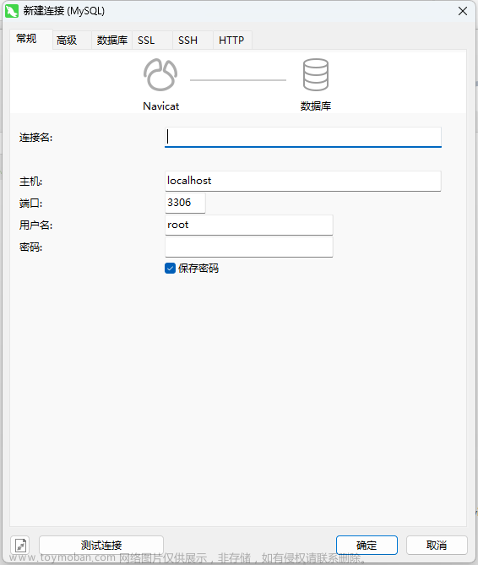This screenshot has height=565, width=478.
Task: Click the 密码 label
Action: (x=30, y=247)
